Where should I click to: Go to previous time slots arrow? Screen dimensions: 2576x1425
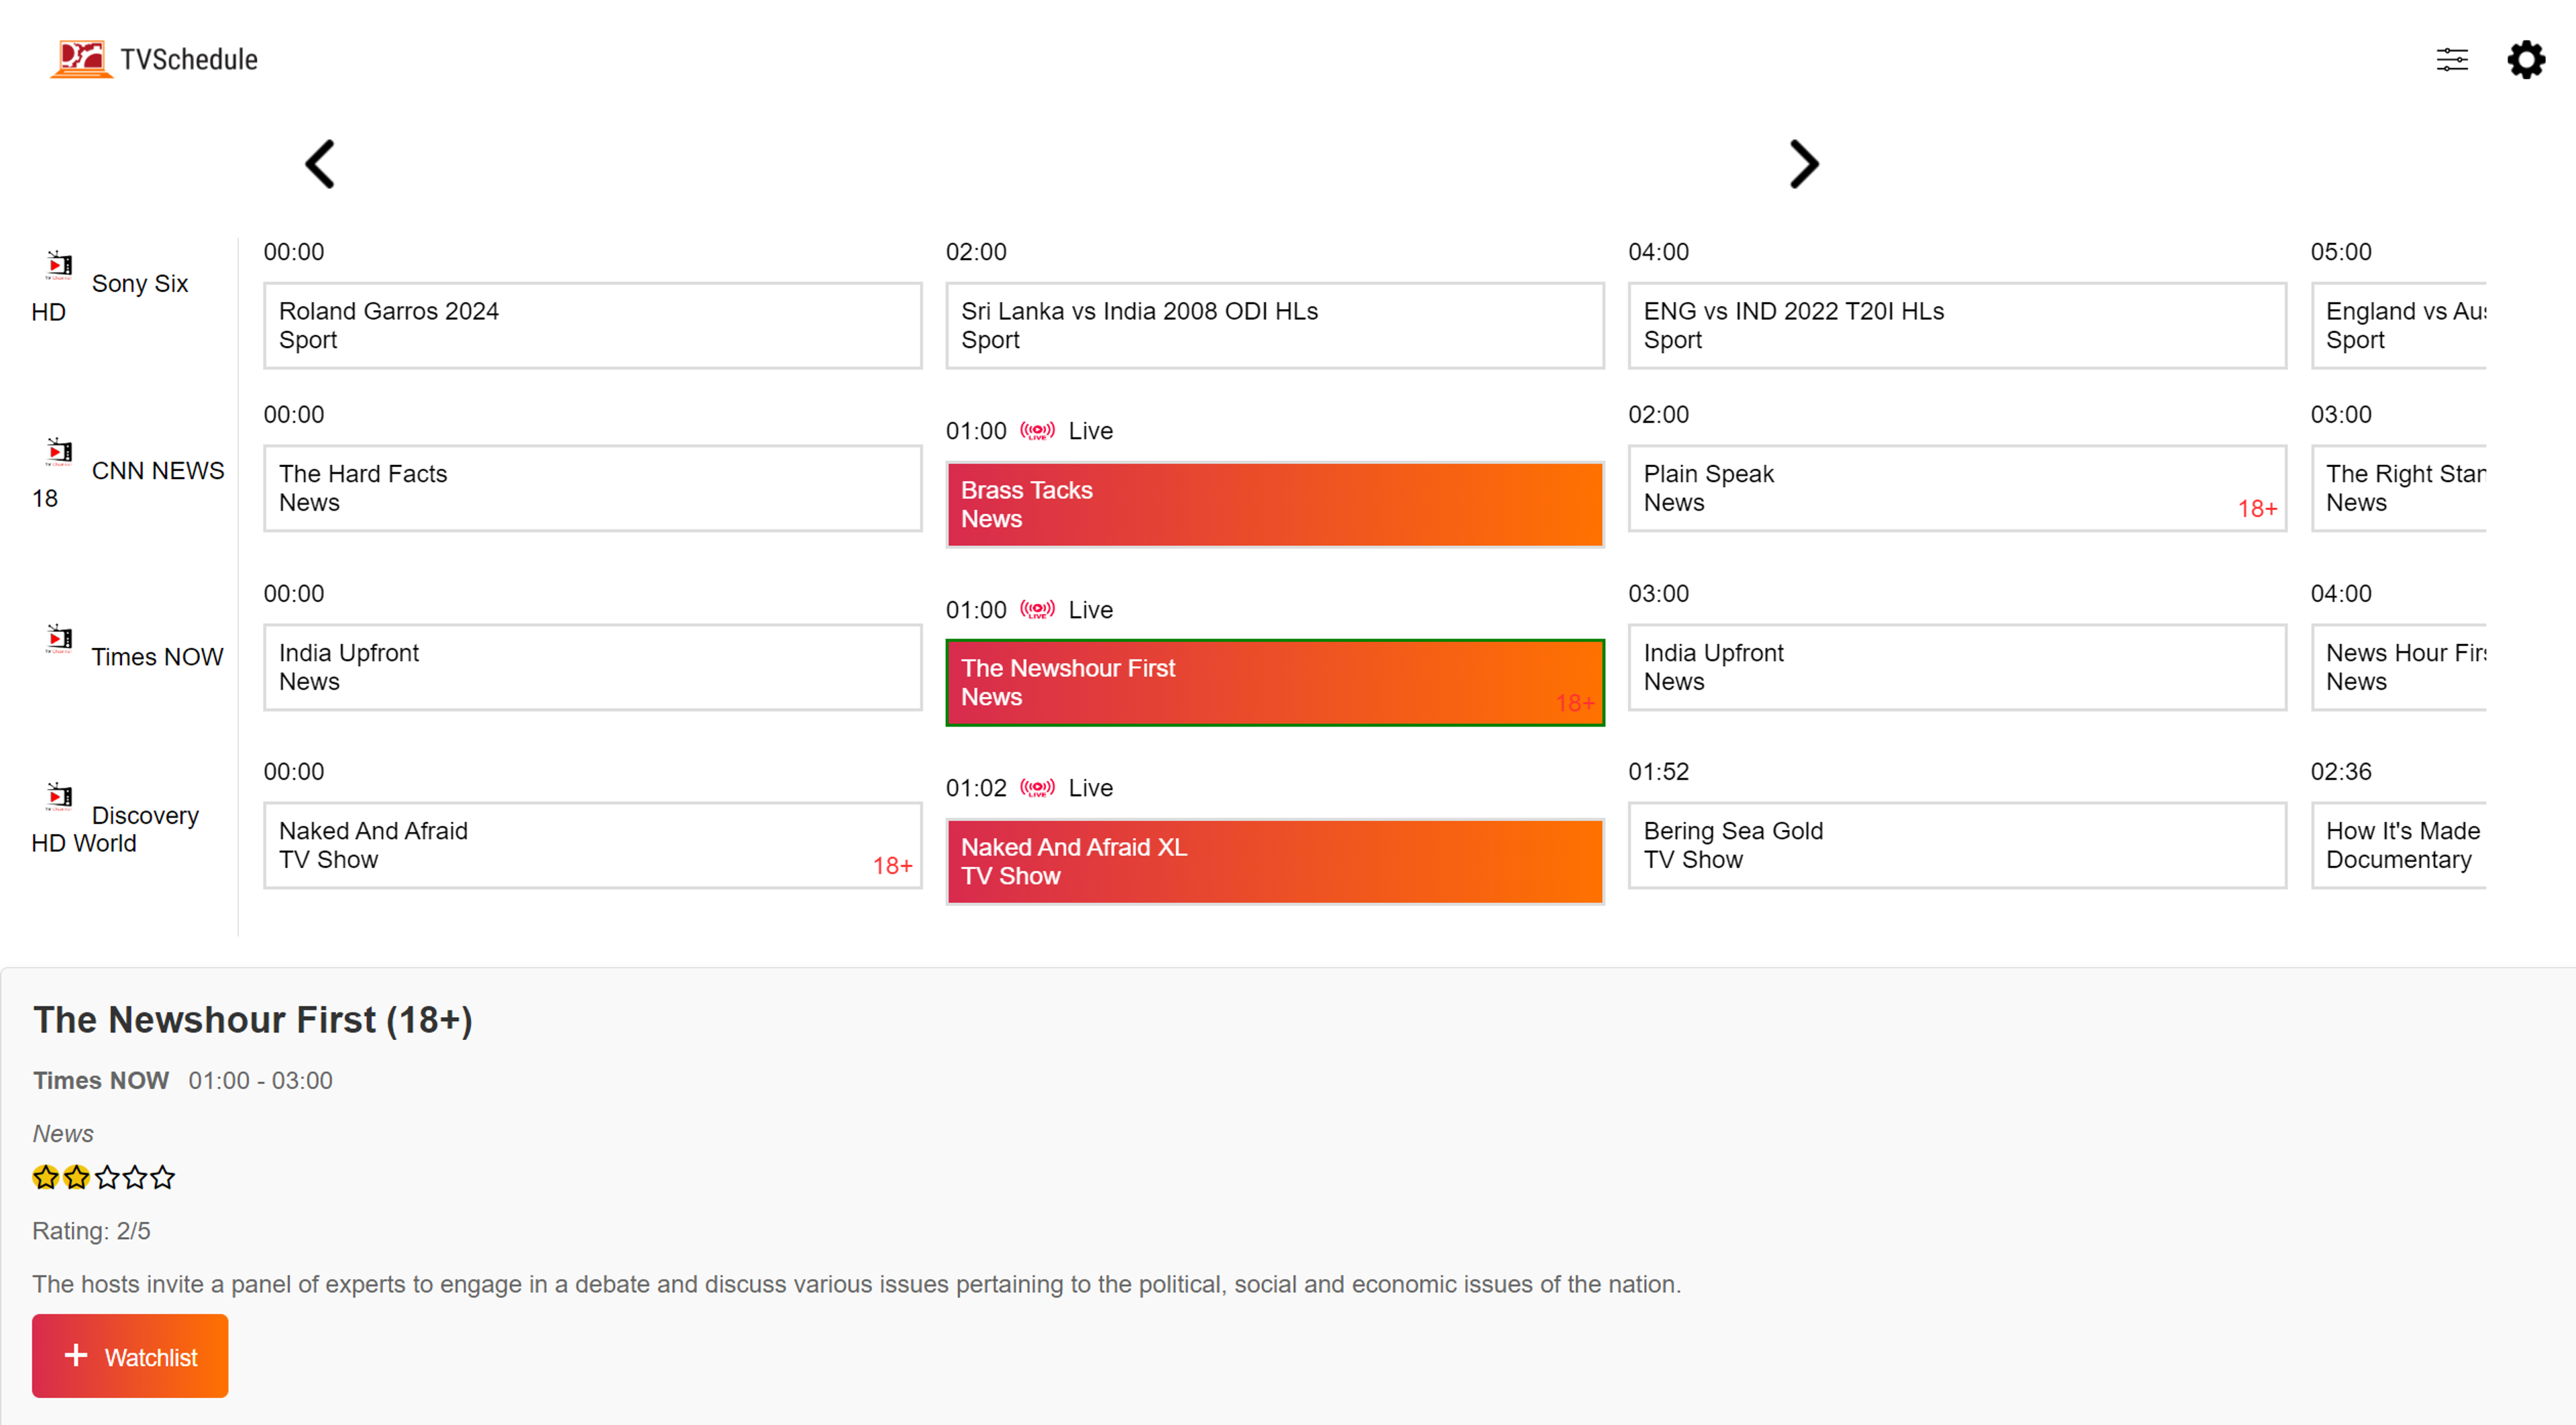(320, 164)
